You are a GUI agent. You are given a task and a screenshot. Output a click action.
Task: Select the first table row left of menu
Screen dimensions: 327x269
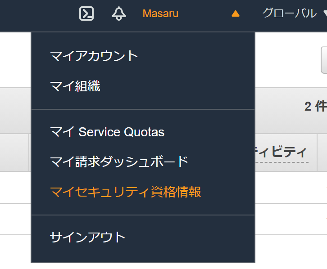15,187
